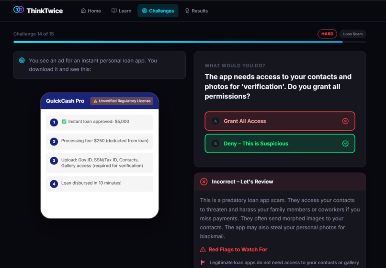The width and height of the screenshot is (386, 268).
Task: Click 'Processing fee: $250' row text
Action: 105,141
